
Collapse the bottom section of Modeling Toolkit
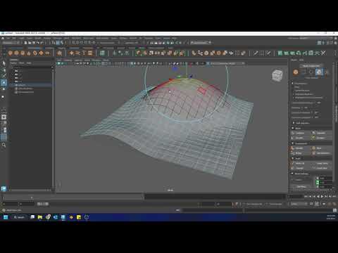pyautogui.click(x=300, y=174)
